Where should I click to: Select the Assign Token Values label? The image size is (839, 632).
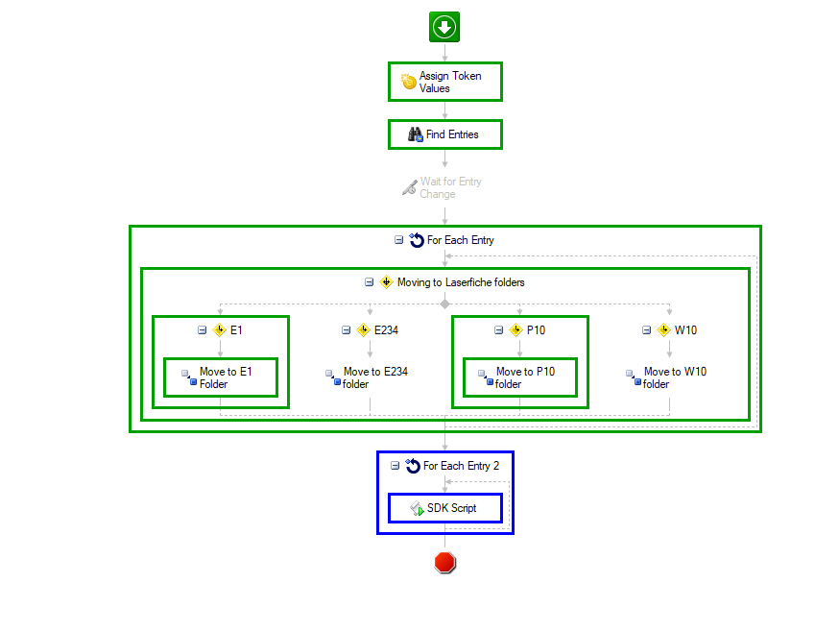(x=450, y=82)
